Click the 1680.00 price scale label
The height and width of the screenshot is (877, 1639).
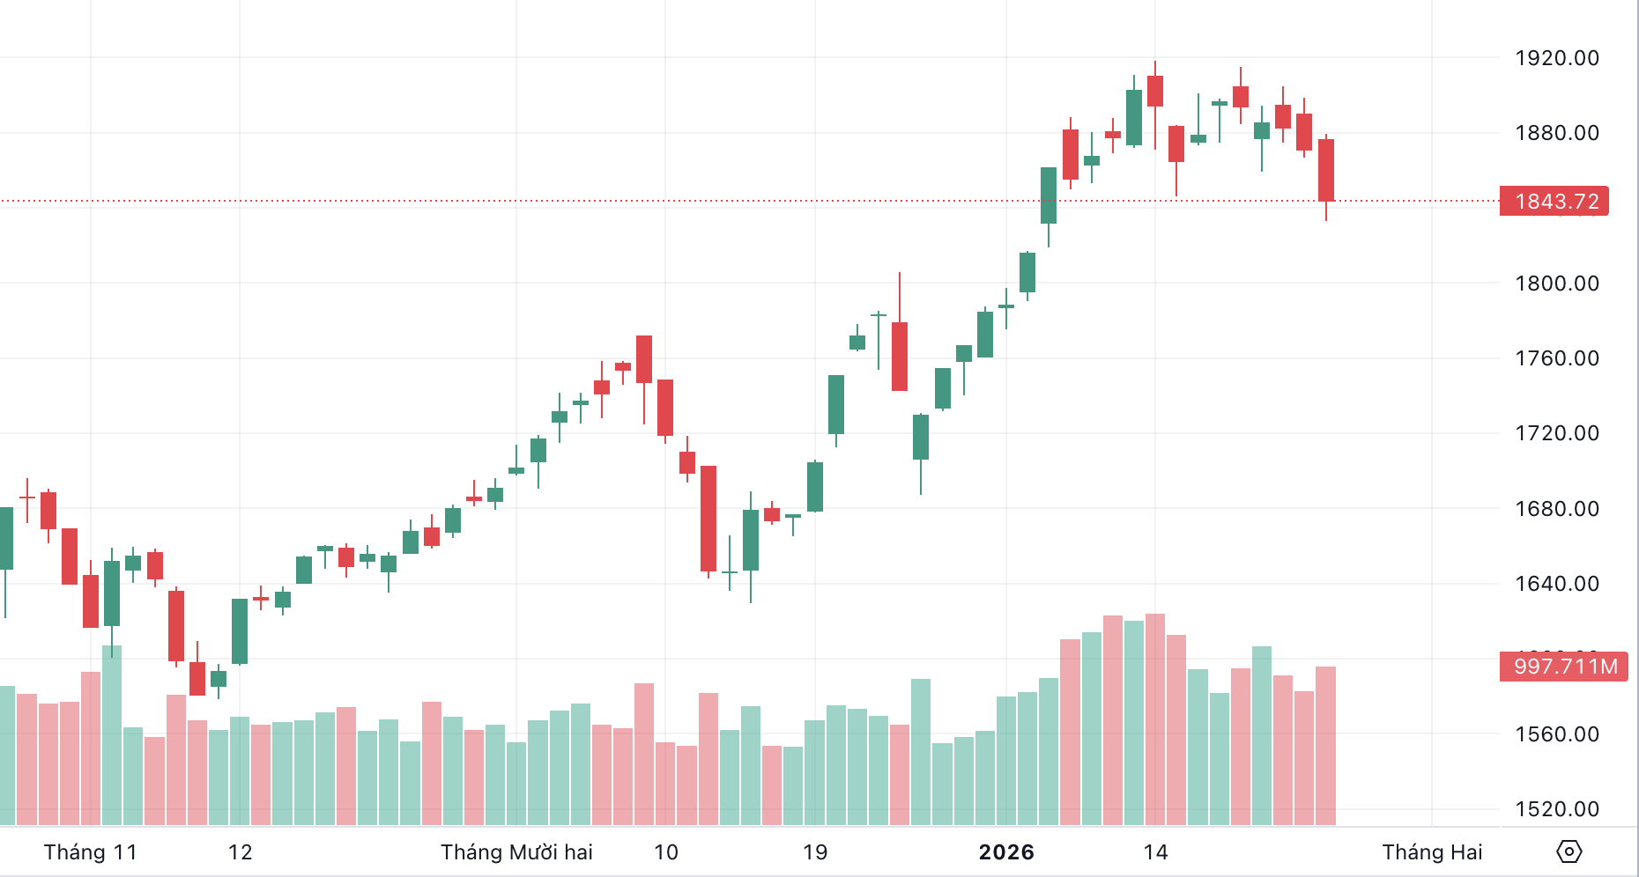pyautogui.click(x=1556, y=509)
